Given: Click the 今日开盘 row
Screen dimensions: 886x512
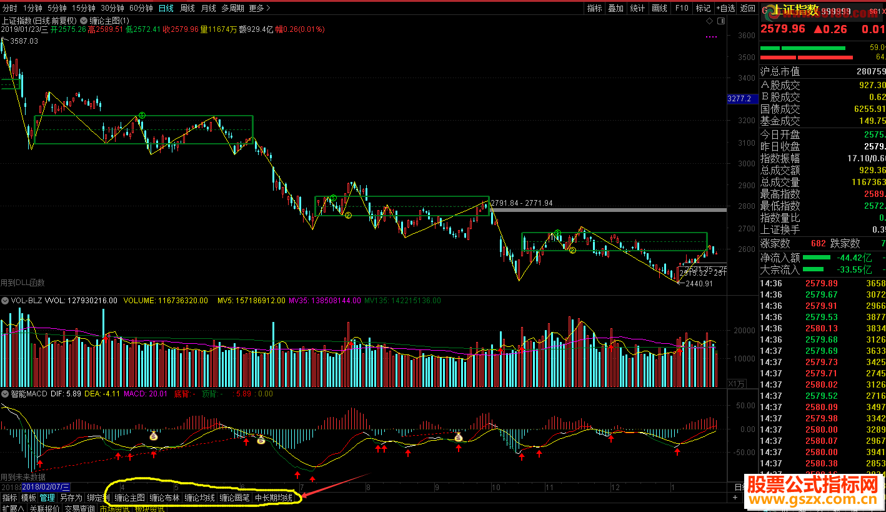Looking at the screenshot, I should (x=823, y=134).
